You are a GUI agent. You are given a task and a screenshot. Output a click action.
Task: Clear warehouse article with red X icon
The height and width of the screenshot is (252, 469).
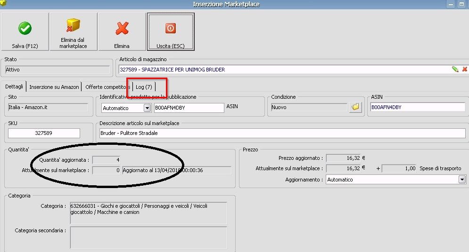pyautogui.click(x=464, y=69)
